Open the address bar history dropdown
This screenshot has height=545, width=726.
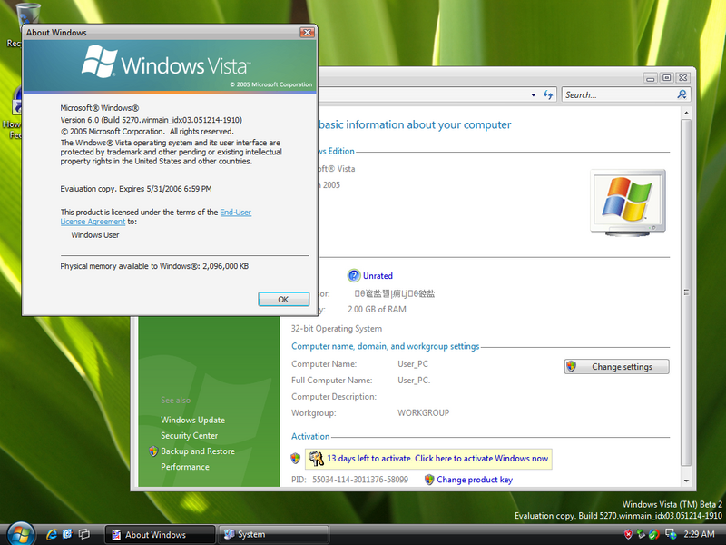click(x=534, y=94)
